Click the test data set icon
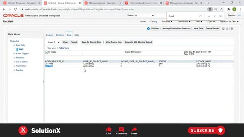The image size is (244, 137). tap(17, 49)
